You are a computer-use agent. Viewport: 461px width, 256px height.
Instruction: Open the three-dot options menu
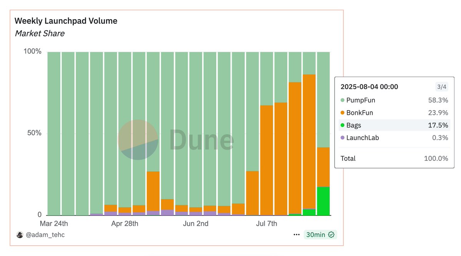pos(297,235)
